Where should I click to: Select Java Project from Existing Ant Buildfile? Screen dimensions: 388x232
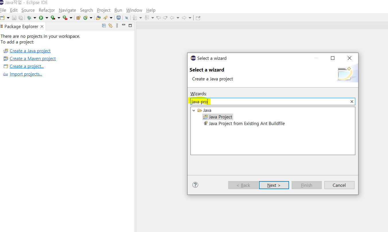click(244, 124)
